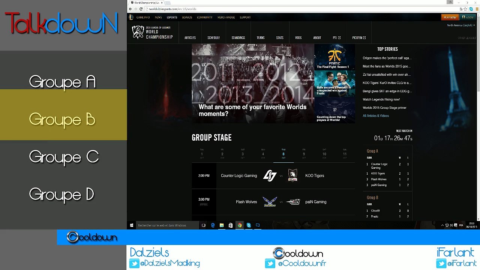Open the World Championship trophy logo
The image size is (480, 270).
[138, 32]
